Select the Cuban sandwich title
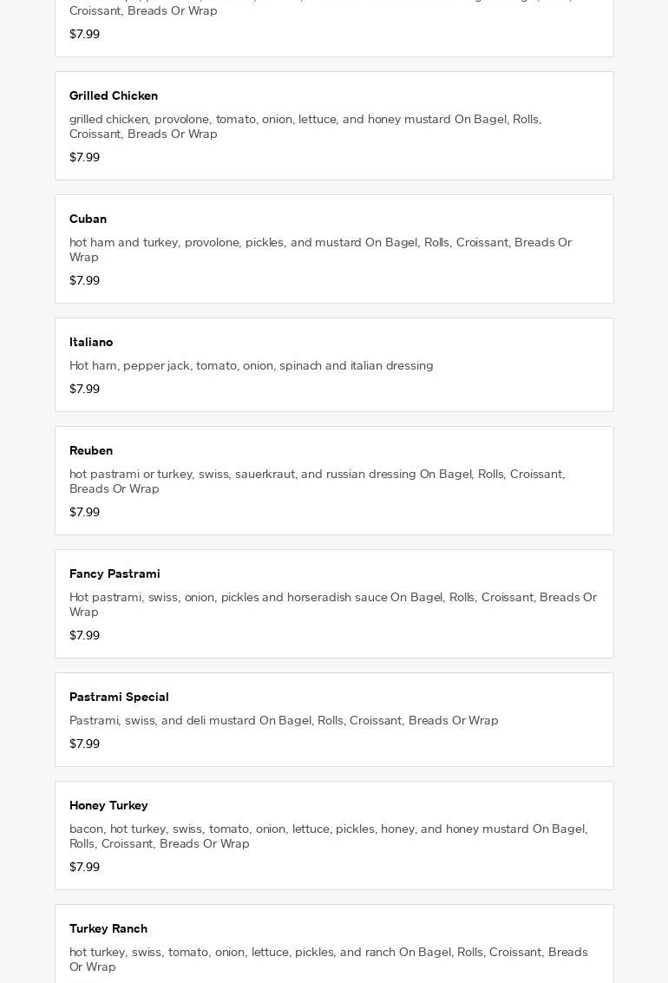 pos(88,219)
